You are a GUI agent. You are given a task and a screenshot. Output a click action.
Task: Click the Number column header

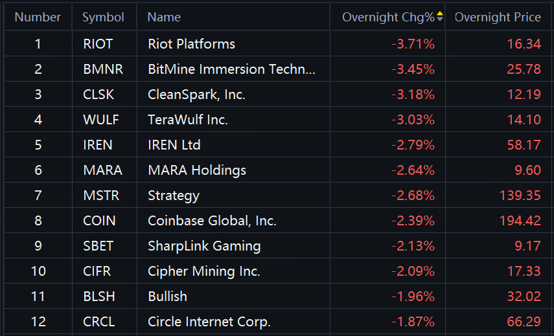pyautogui.click(x=38, y=17)
